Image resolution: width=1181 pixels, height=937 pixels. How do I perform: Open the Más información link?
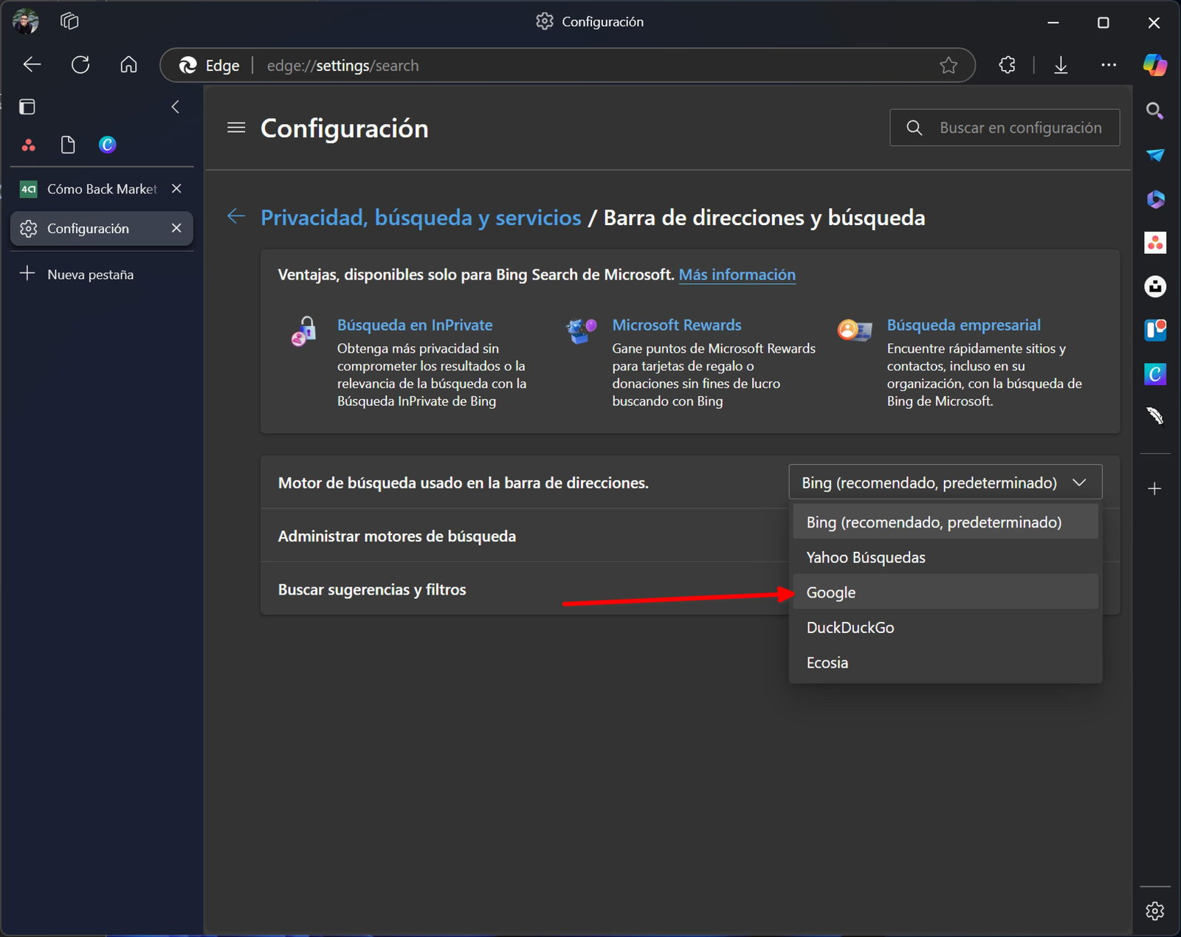click(737, 274)
